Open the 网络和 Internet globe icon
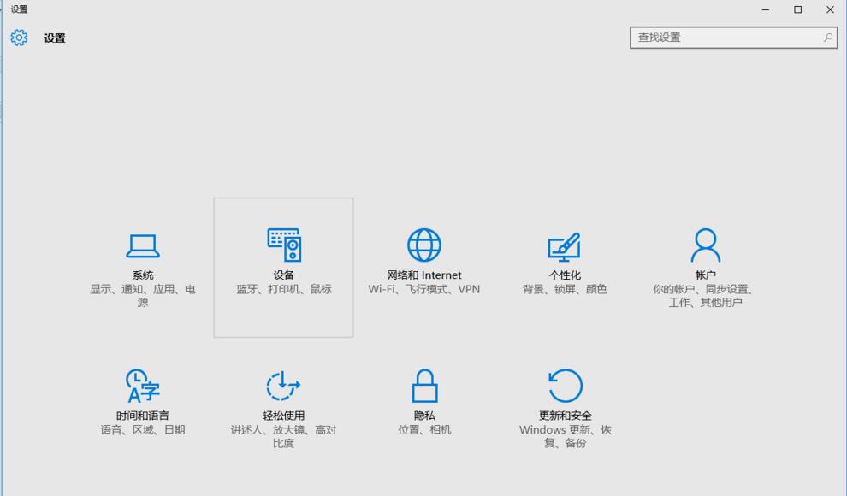This screenshot has height=496, width=847. pos(424,246)
